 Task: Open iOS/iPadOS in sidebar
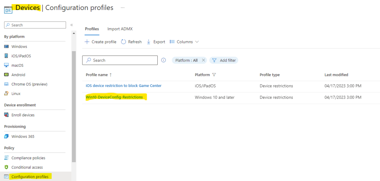[x=21, y=56]
